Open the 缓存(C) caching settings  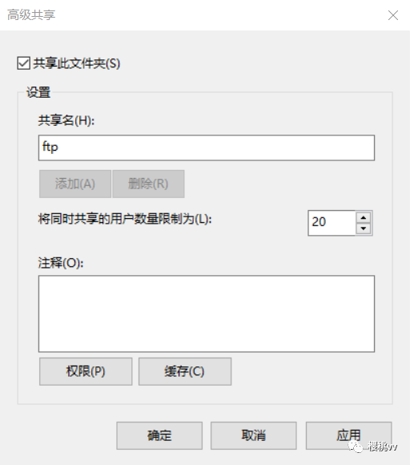point(185,371)
